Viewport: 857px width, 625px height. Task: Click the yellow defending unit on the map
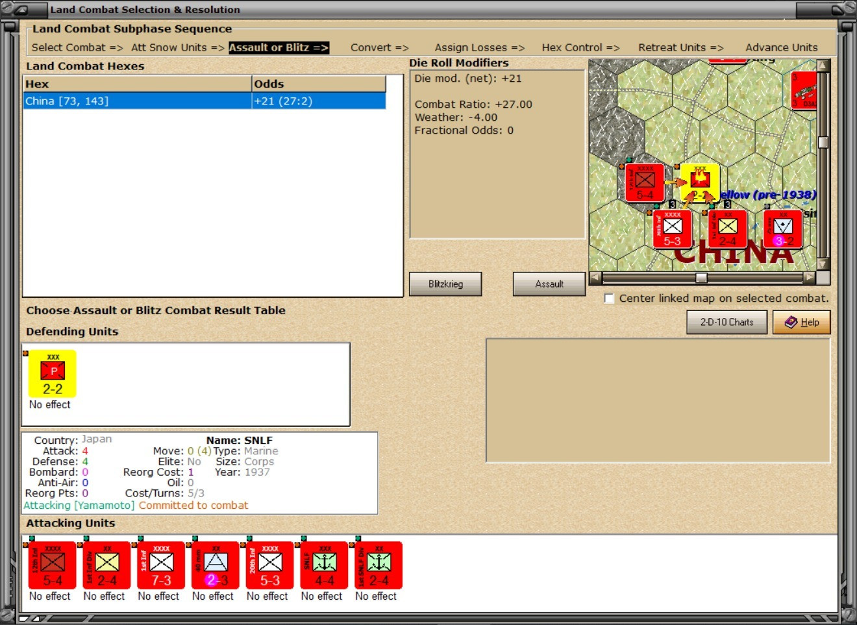click(700, 182)
